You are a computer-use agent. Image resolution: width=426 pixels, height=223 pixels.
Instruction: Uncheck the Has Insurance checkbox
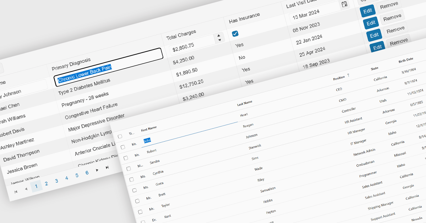pyautogui.click(x=235, y=34)
